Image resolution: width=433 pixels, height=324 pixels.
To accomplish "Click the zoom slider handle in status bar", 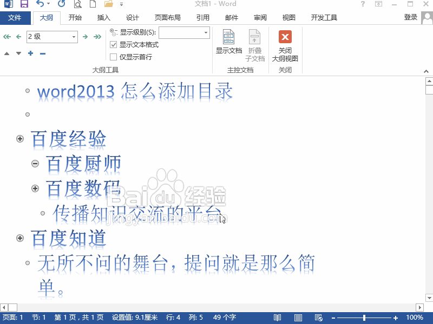I will click(364, 318).
